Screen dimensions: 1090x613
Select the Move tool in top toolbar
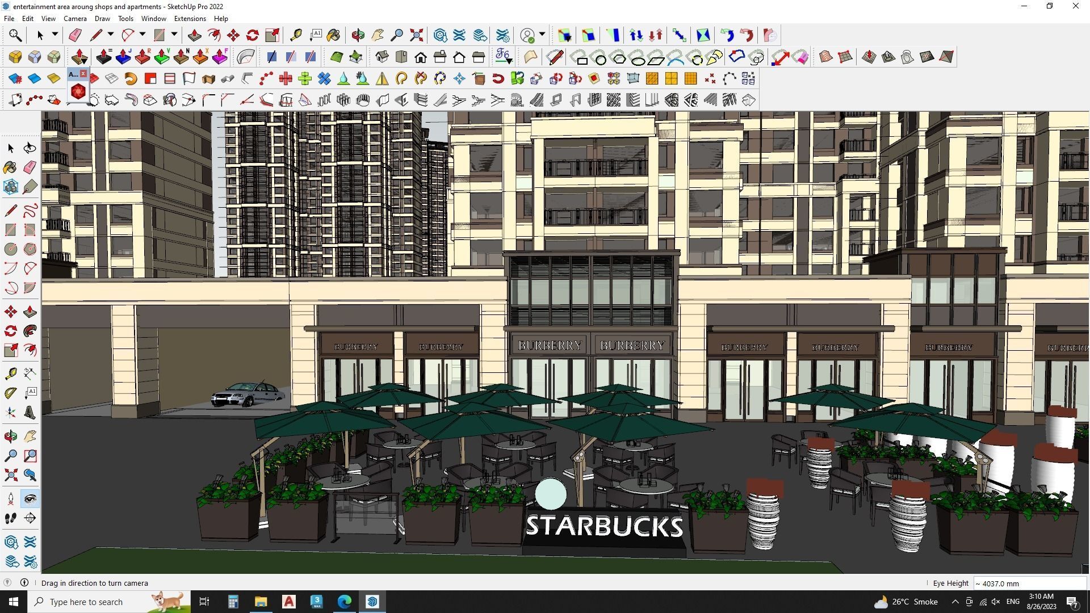233,35
